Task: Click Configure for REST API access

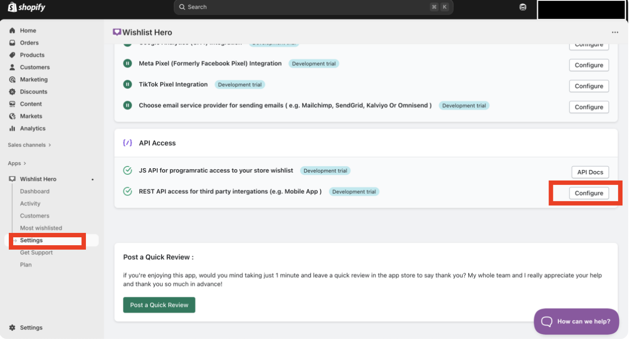Action: pyautogui.click(x=589, y=193)
